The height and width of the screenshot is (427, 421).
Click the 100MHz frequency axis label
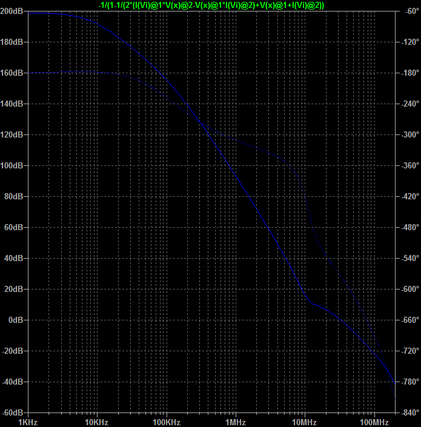point(374,422)
